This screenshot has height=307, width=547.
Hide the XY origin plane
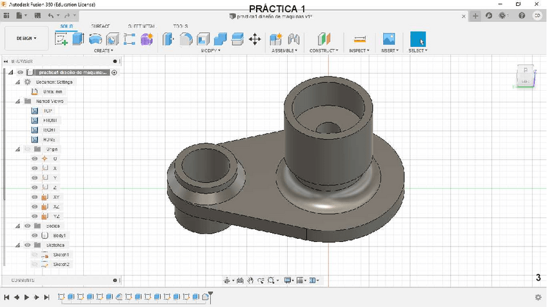click(35, 197)
